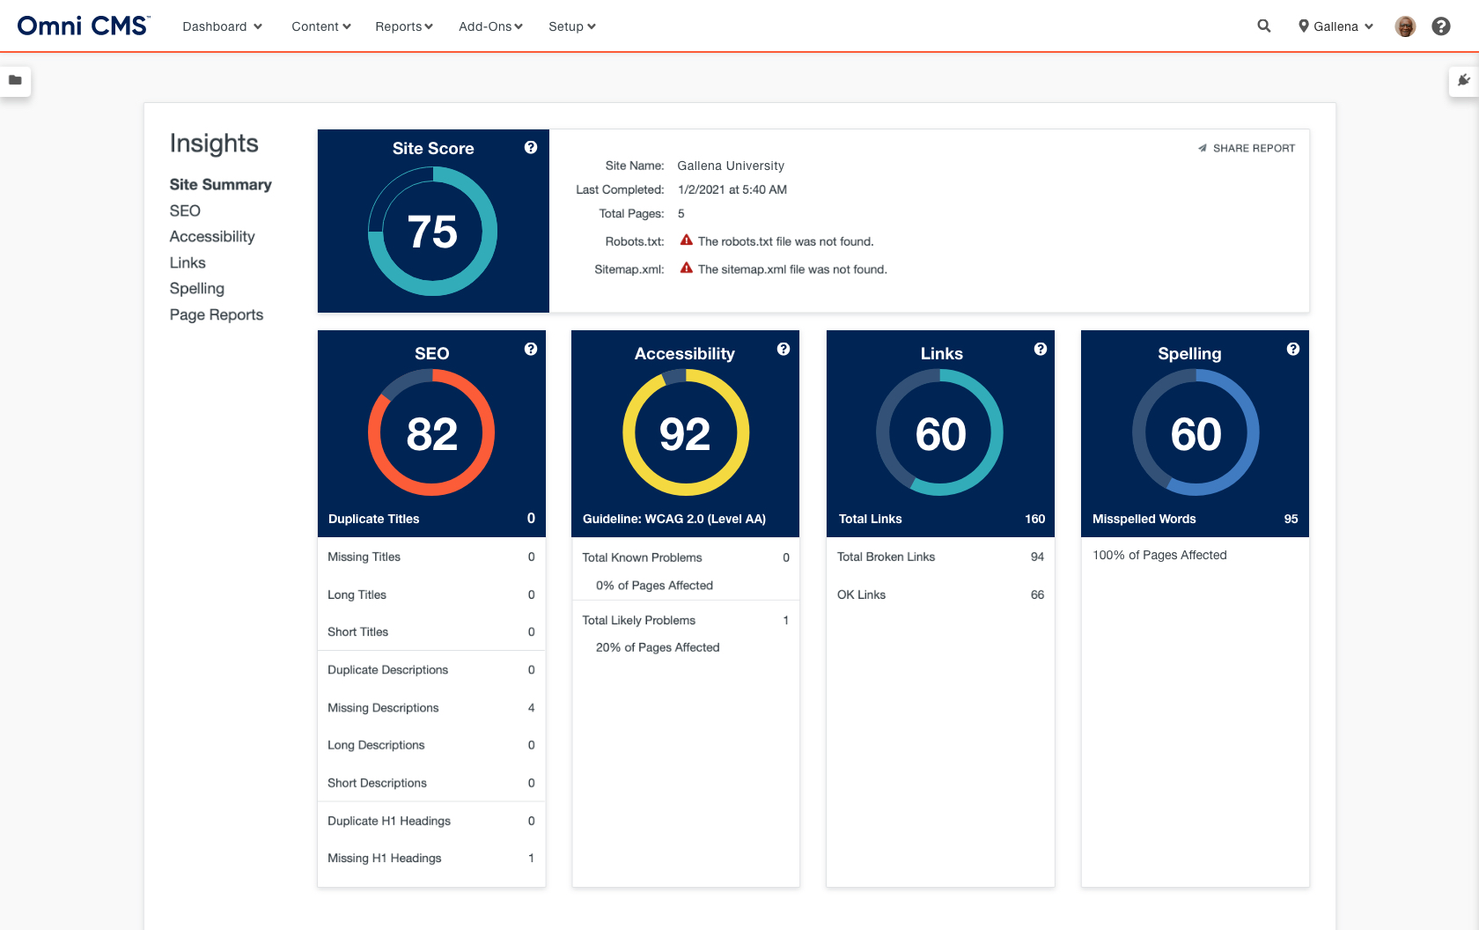Open the Add-Ons menu
The height and width of the screenshot is (930, 1479).
(x=489, y=26)
